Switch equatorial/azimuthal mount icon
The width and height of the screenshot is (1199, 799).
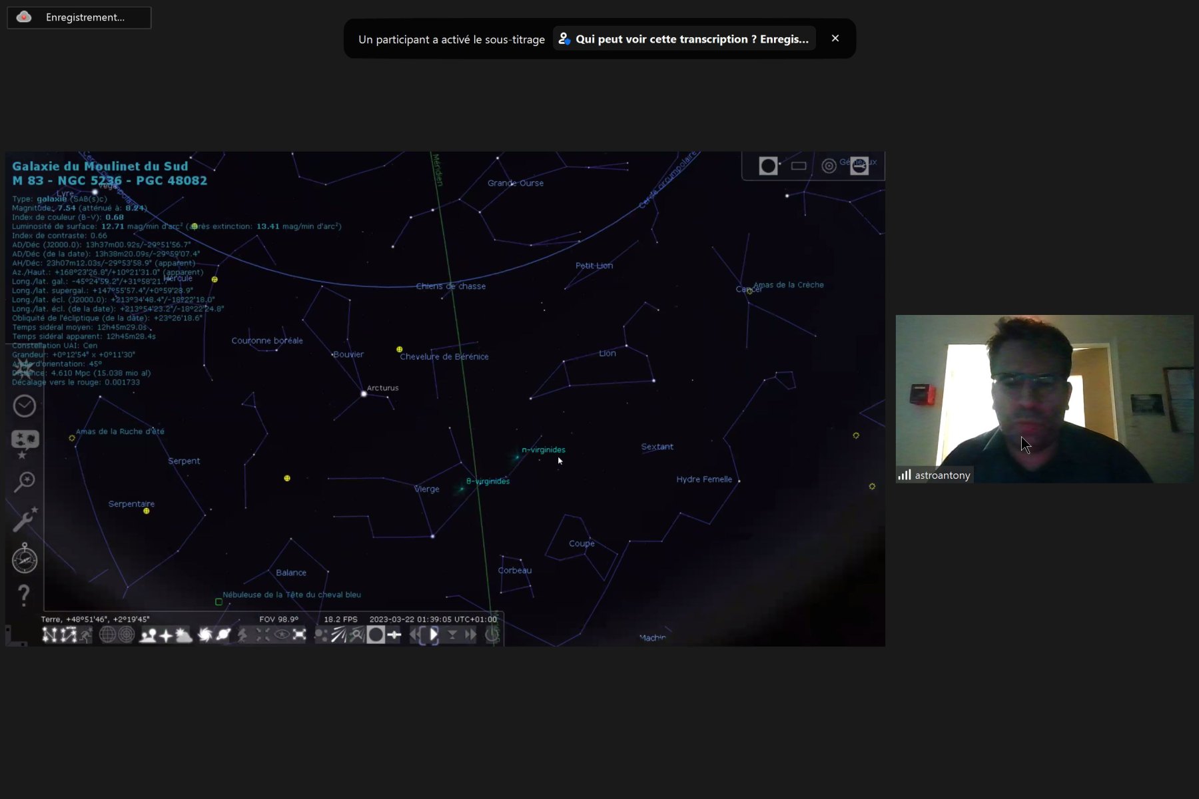[243, 635]
